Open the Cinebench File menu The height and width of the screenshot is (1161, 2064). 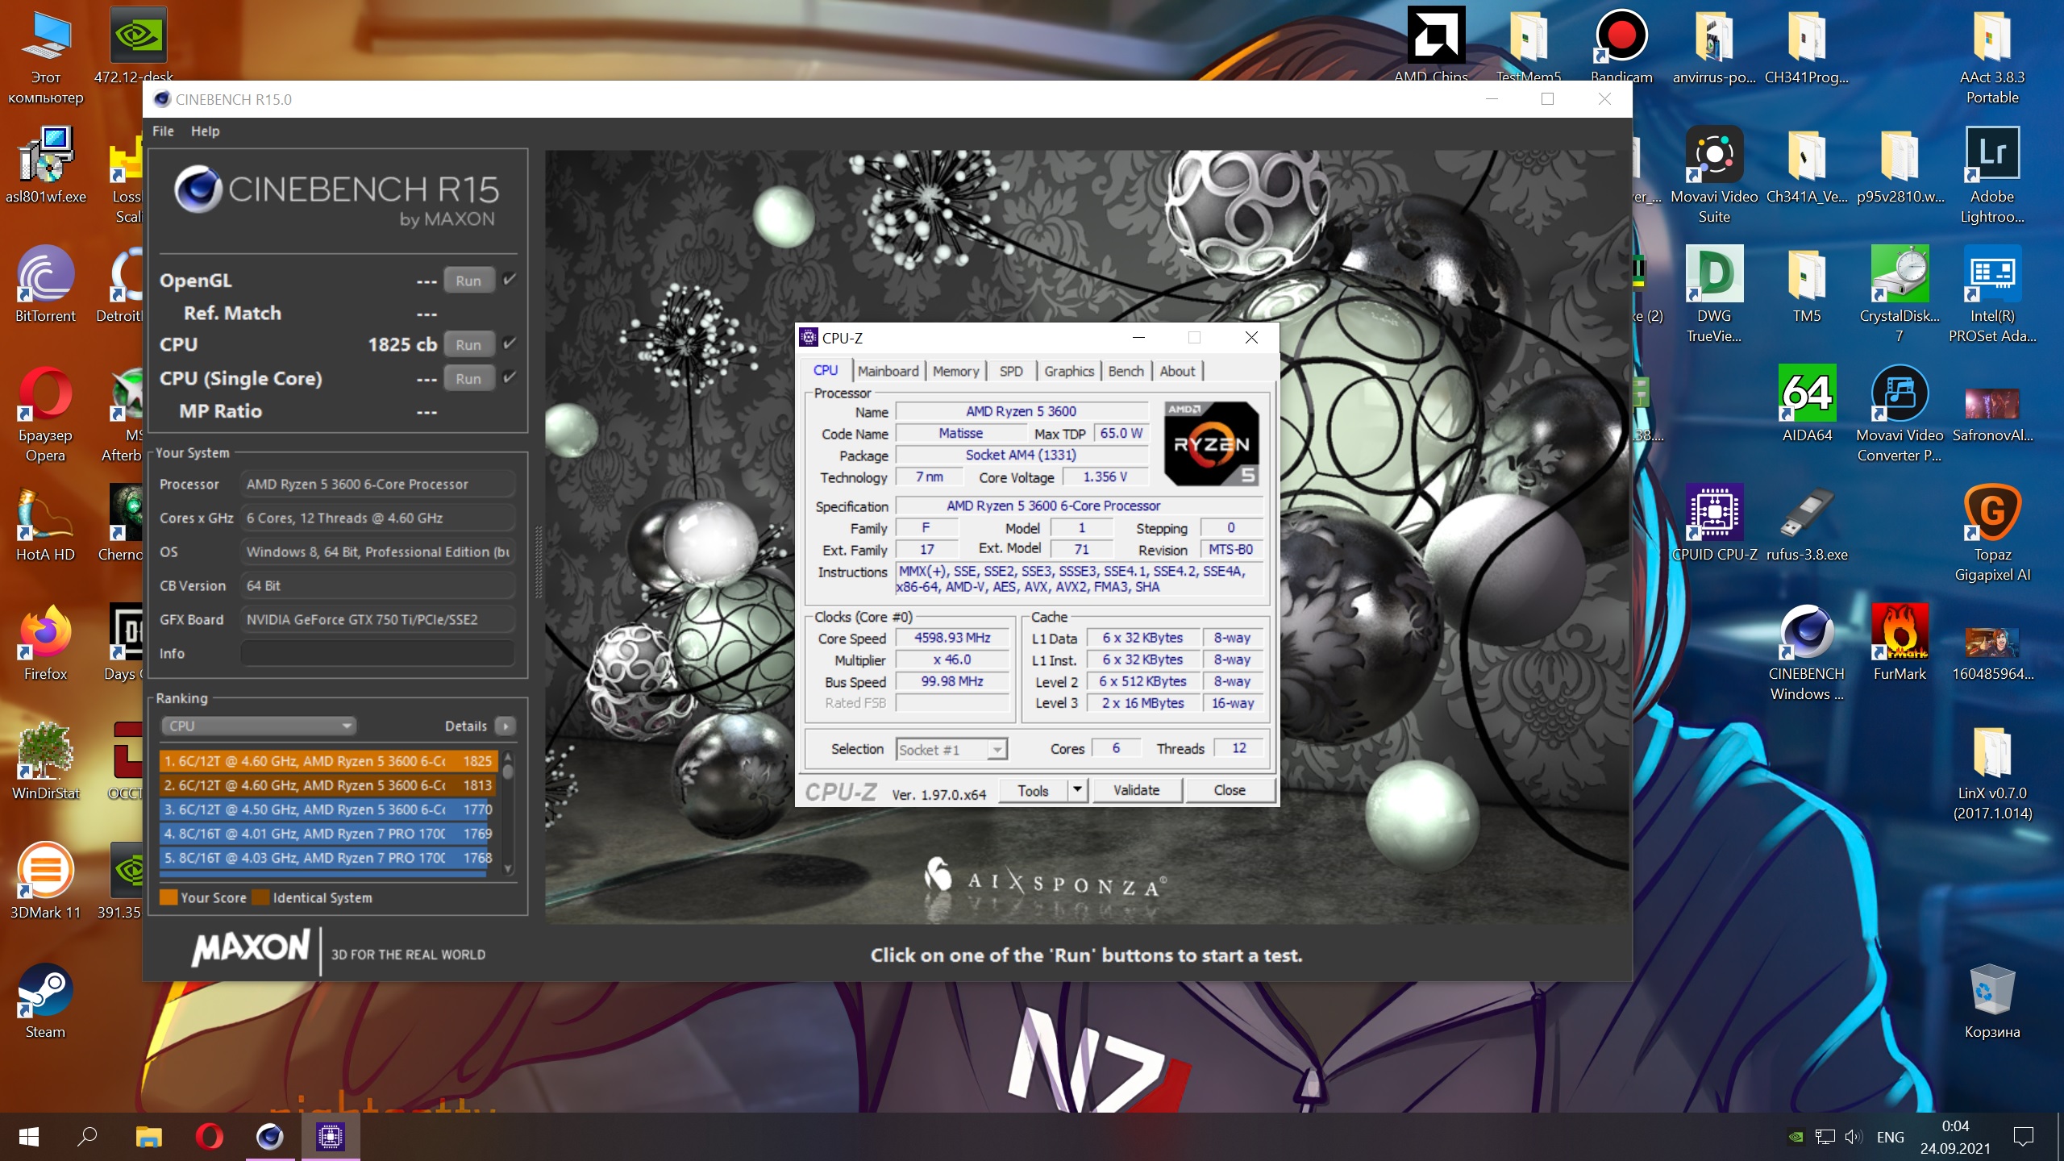pos(163,131)
